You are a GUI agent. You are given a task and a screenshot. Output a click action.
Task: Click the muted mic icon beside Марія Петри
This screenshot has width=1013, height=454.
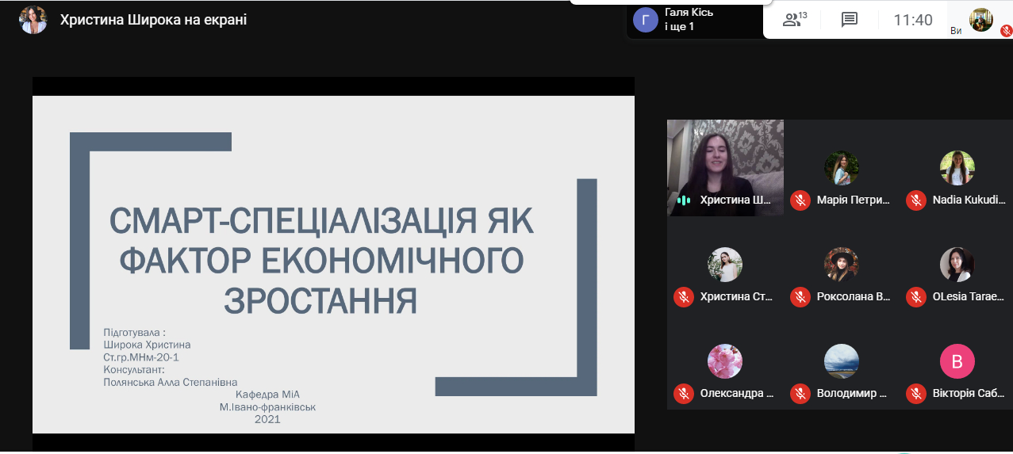[x=800, y=200]
